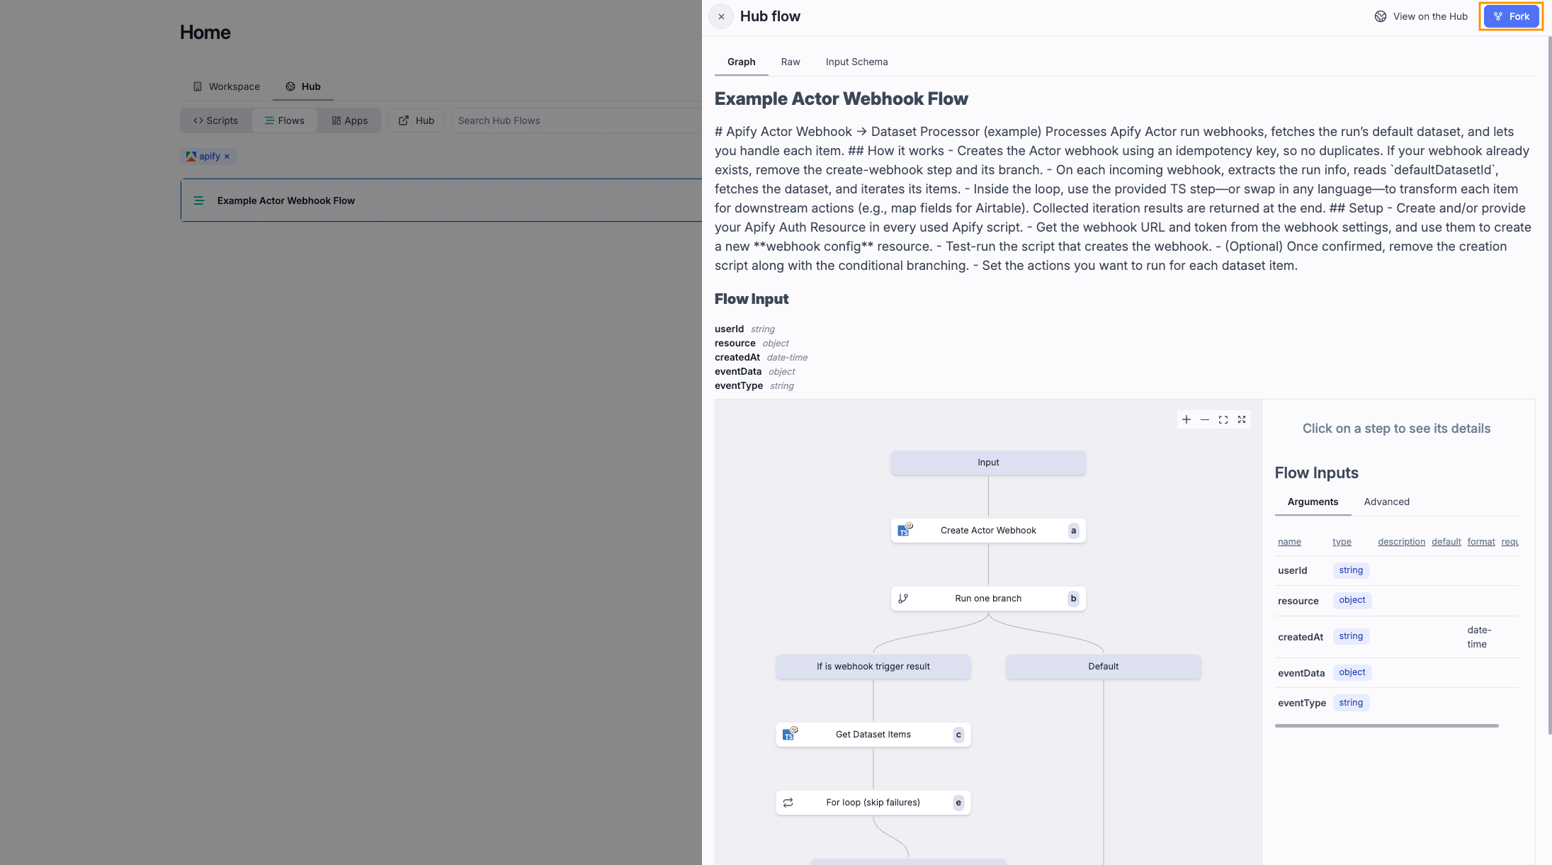Open View on the Hub link
The image size is (1552, 865).
1430,16
